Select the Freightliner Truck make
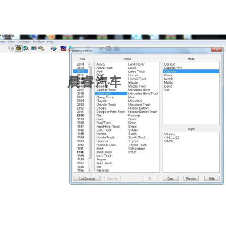Image resolution: width=226 pixels, height=226 pixels. [108, 127]
